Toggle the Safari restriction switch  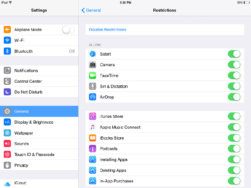(234, 54)
